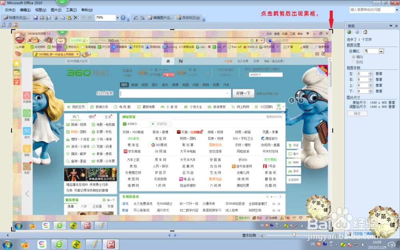Click the rotate right icon
The height and width of the screenshot is (250, 400).
pos(142,18)
